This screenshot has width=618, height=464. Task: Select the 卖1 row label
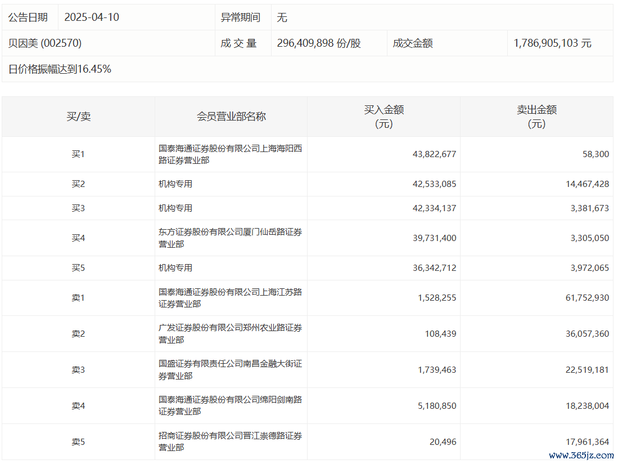[x=78, y=298]
